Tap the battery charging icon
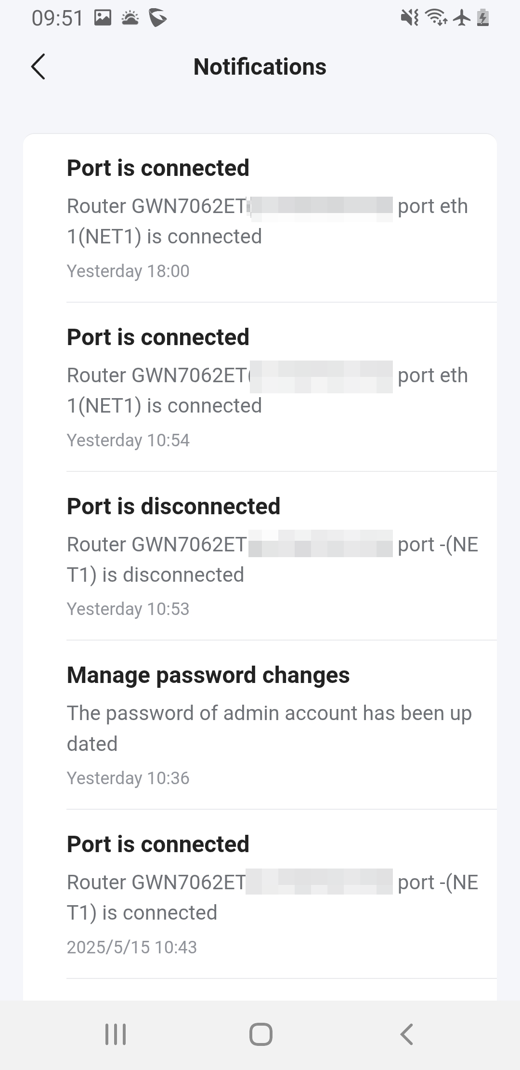This screenshot has height=1070, width=520. 483,18
